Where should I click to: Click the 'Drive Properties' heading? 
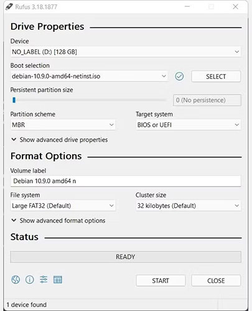coord(47,27)
